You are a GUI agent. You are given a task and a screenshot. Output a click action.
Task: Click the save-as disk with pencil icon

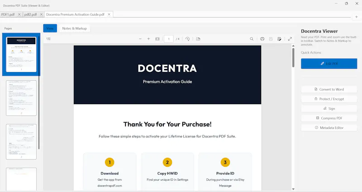279,39
